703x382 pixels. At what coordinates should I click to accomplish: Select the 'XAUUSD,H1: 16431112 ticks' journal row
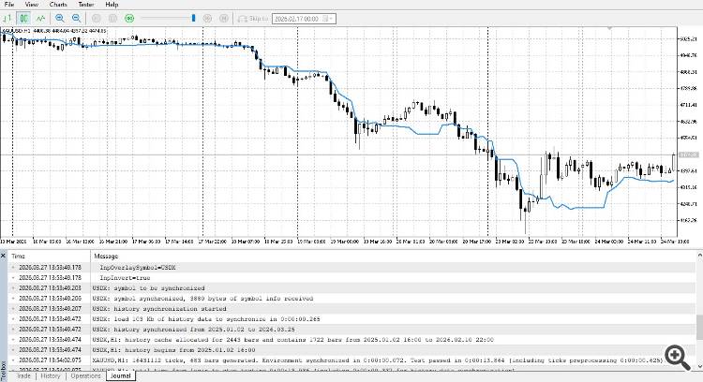point(351,360)
